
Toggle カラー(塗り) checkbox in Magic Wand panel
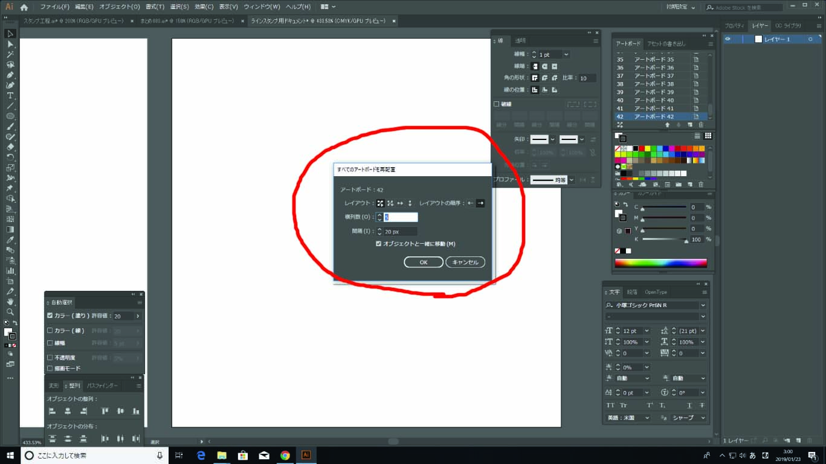50,316
